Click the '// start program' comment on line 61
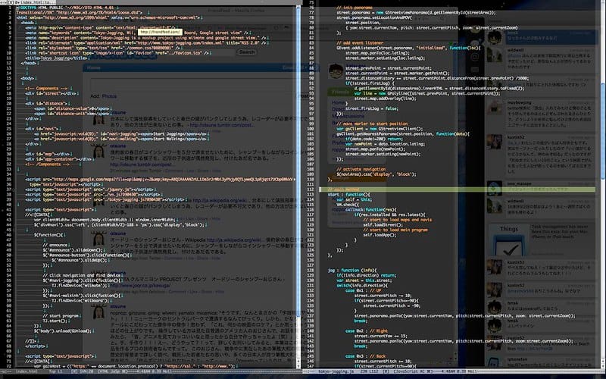 click(61, 315)
